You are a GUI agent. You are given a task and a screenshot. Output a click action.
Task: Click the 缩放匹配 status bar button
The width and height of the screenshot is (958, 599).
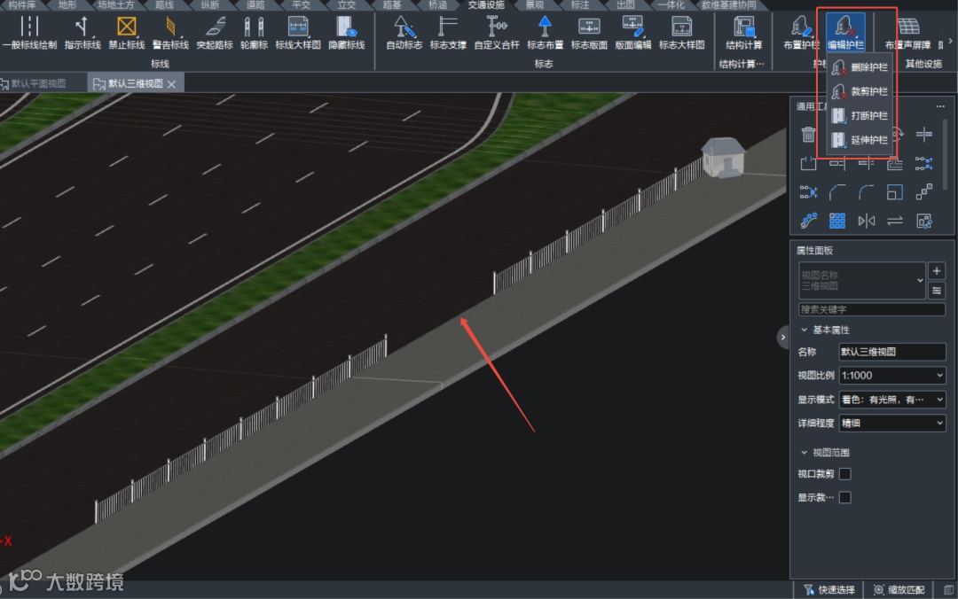pyautogui.click(x=898, y=590)
